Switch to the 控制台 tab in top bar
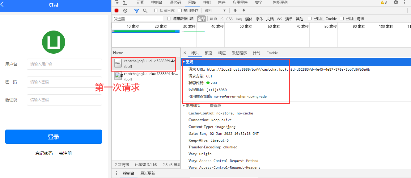 (157, 2)
